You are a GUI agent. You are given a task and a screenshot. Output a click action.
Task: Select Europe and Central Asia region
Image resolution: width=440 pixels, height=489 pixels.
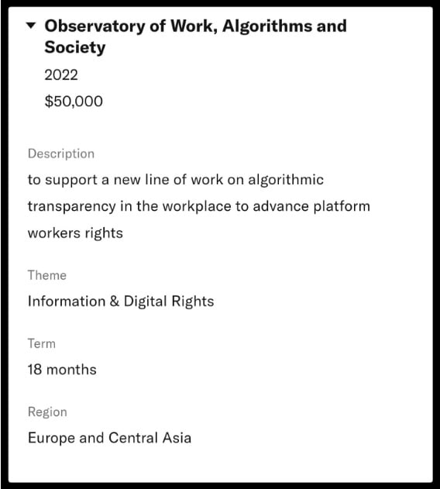pyautogui.click(x=109, y=438)
